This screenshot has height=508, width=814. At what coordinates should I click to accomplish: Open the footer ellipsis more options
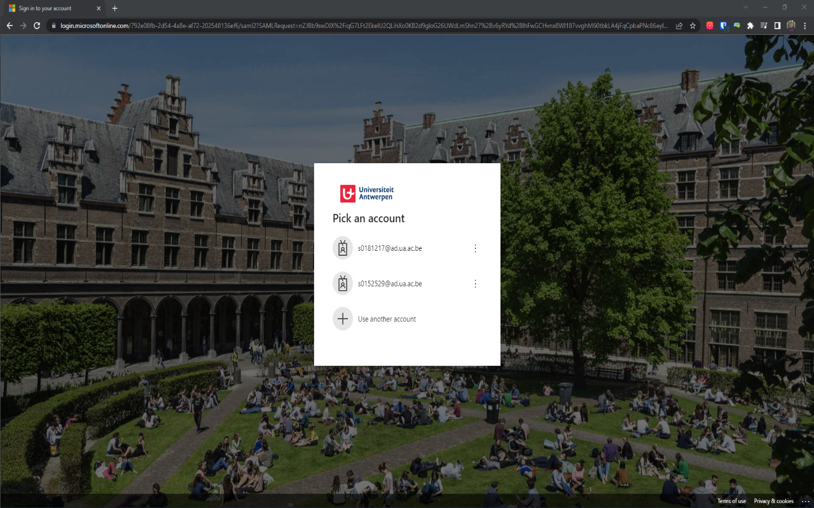point(806,501)
